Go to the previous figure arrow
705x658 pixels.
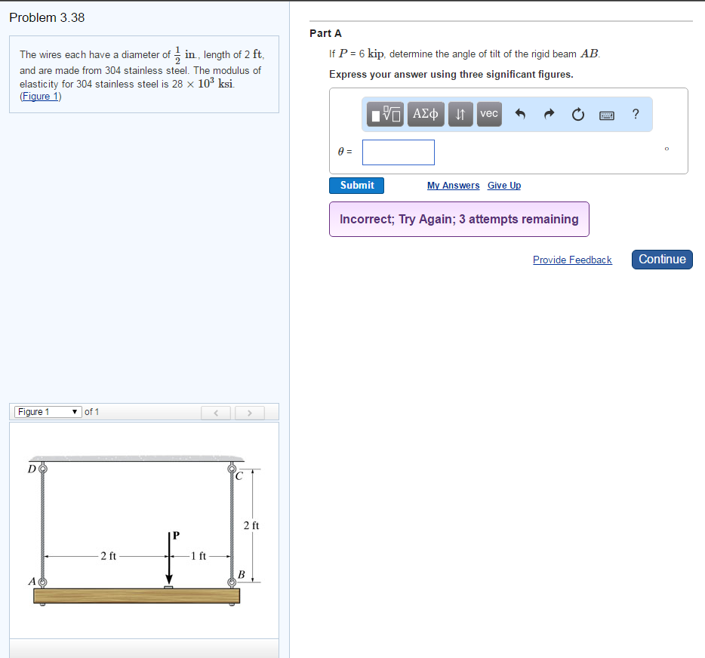click(x=217, y=412)
